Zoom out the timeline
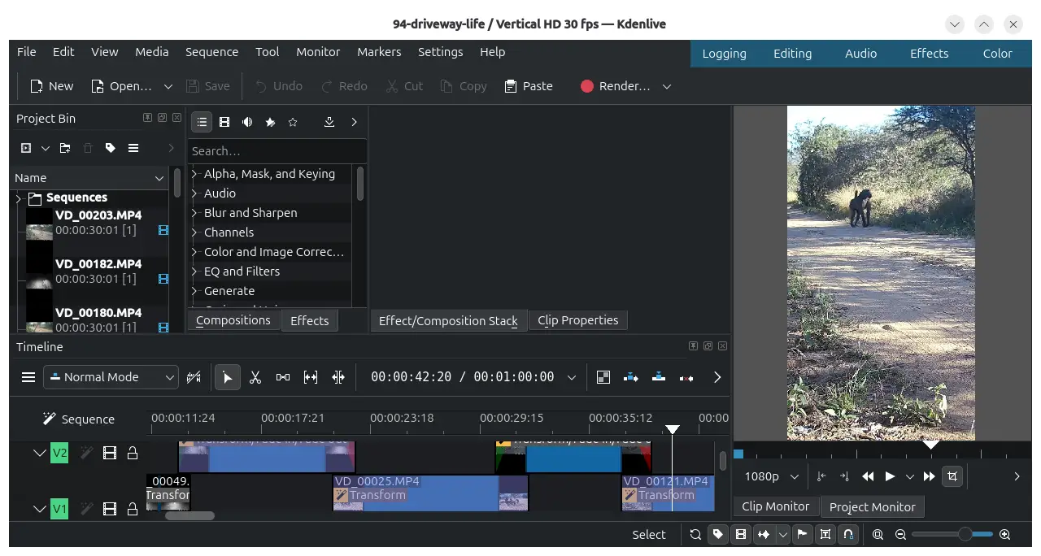Screen dimensions: 1041x556 tap(900, 534)
